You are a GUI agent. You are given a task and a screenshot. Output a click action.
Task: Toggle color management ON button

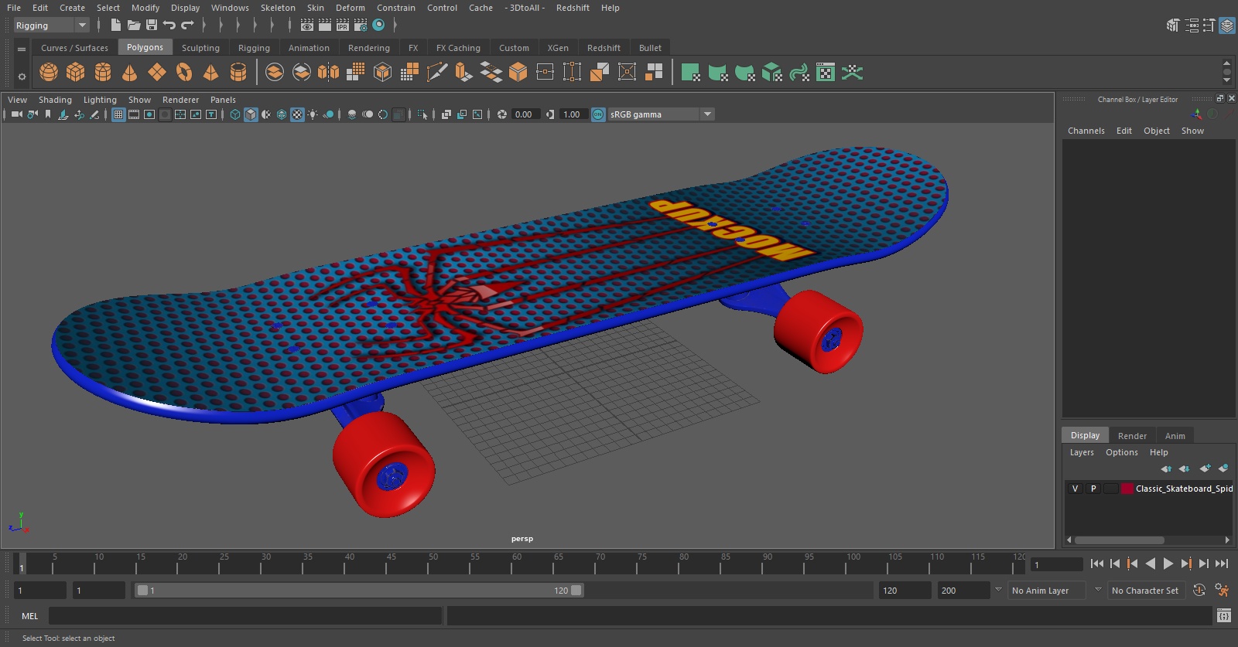click(598, 114)
